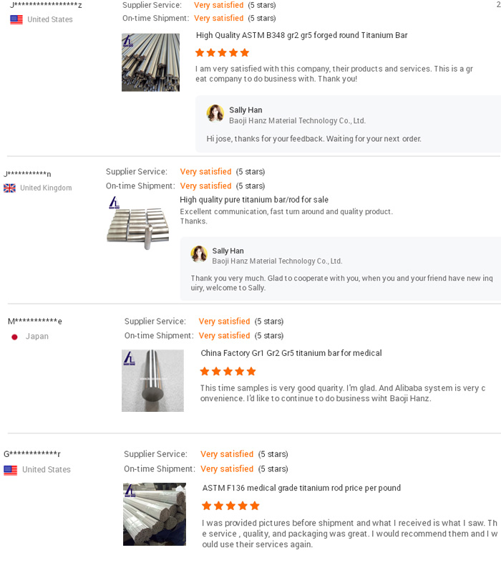The image size is (501, 573).
Task: Click star rating under ASTM F136 titanium rod
Action: (x=229, y=506)
